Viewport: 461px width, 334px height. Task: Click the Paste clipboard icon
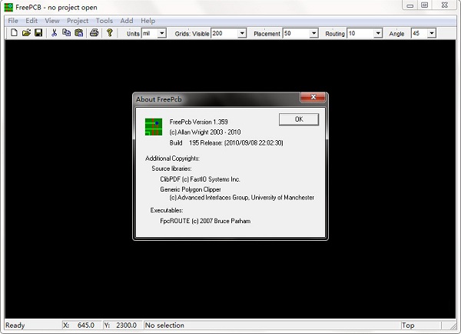tap(79, 32)
